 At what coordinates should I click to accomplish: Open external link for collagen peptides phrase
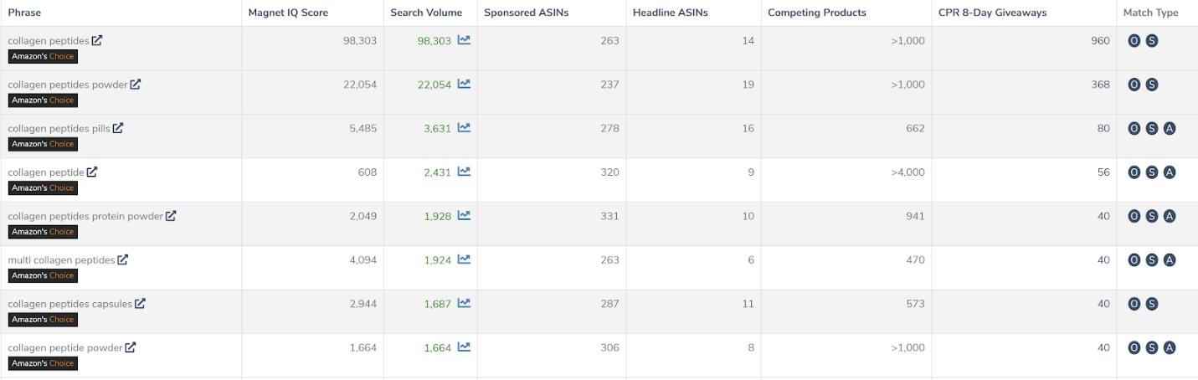[97, 40]
